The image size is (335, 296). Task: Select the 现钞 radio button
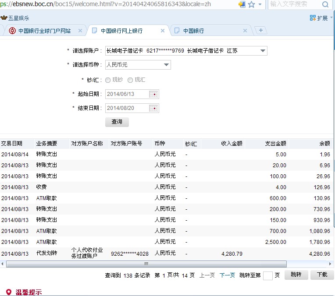(108, 80)
